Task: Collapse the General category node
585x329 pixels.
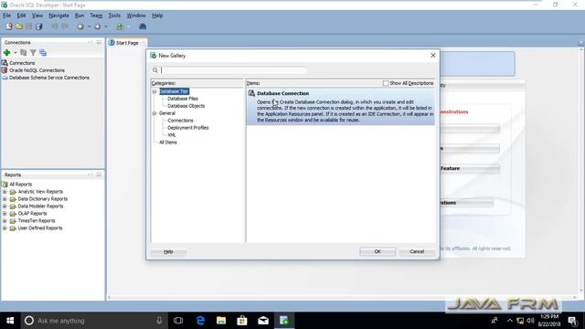Action: pos(154,113)
